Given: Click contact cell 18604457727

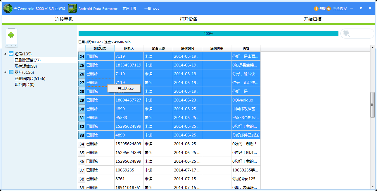Looking at the screenshot, I should [129, 100].
